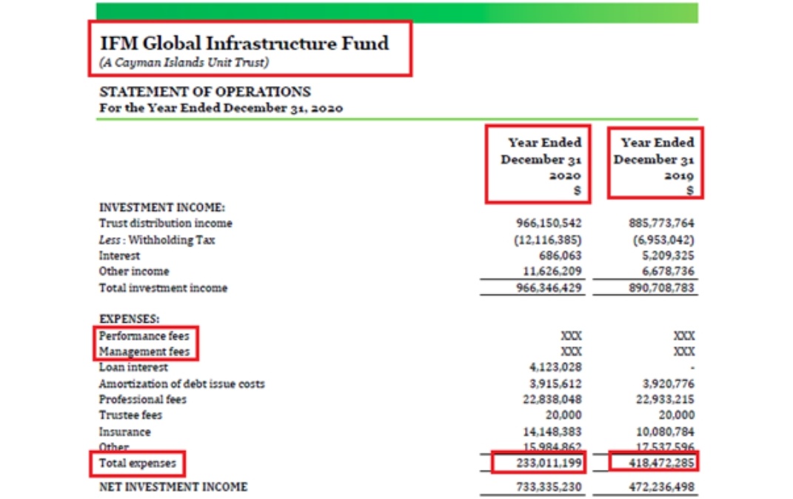Image resolution: width=793 pixels, height=499 pixels.
Task: Select value 686,063
Action: [x=561, y=256]
